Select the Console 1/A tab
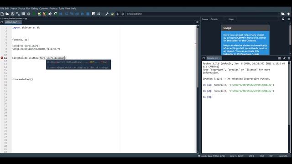 click(214, 58)
